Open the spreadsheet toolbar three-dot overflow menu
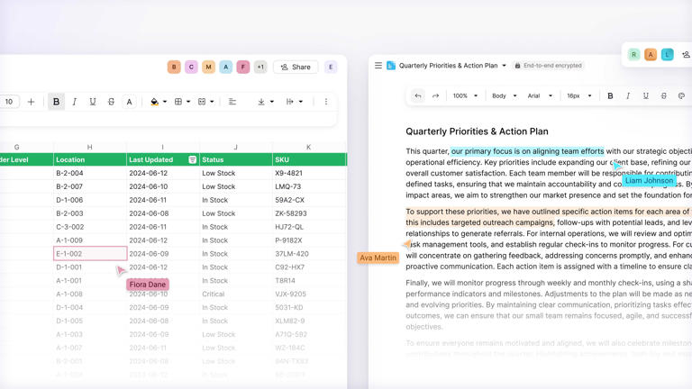 (326, 102)
